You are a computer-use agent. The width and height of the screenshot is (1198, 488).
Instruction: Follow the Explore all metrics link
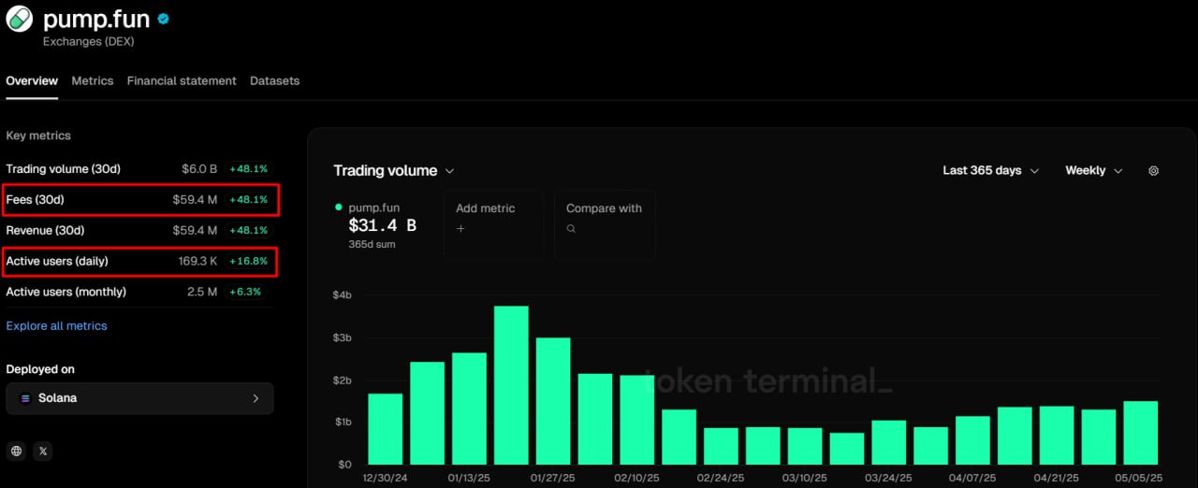coord(56,326)
